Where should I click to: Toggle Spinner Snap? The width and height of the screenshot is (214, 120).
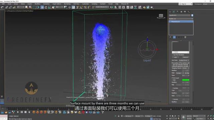pos(89,7)
